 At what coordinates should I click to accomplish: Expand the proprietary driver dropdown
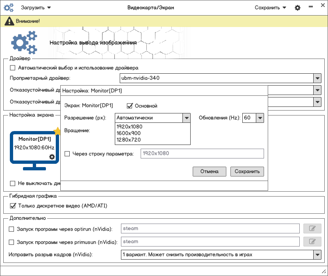(317, 78)
